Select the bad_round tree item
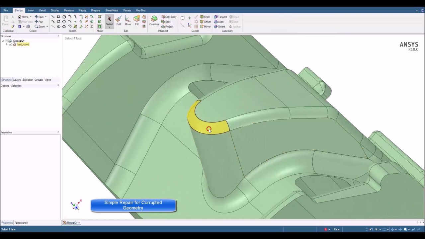 tap(23, 44)
